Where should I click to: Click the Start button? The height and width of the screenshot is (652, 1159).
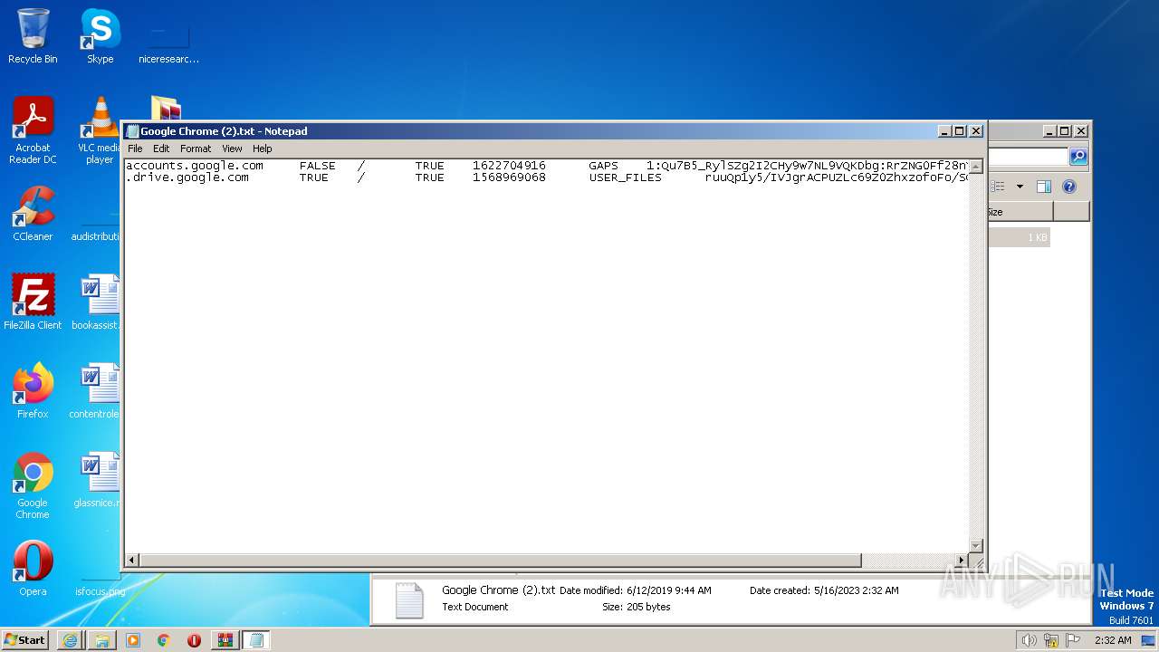click(25, 640)
